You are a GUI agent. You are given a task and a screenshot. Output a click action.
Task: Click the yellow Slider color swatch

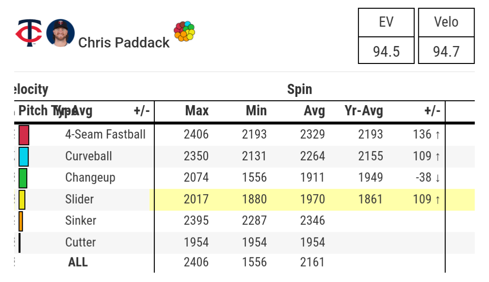[22, 199]
